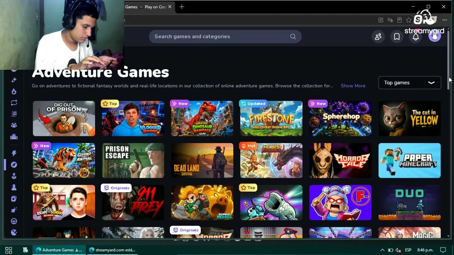Viewport: 454px width, 255px height.
Task: Open the Dig Out of Prison game
Action: (x=64, y=119)
